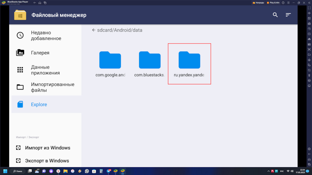This screenshot has height=175, width=312.
Task: Click the BlueStacks back arrow in title bar
Action: 35,3
